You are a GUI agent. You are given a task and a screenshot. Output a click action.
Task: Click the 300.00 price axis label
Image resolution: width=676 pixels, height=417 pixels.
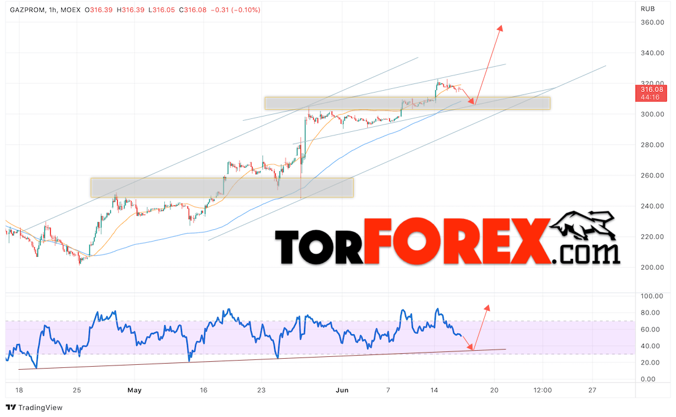[652, 114]
